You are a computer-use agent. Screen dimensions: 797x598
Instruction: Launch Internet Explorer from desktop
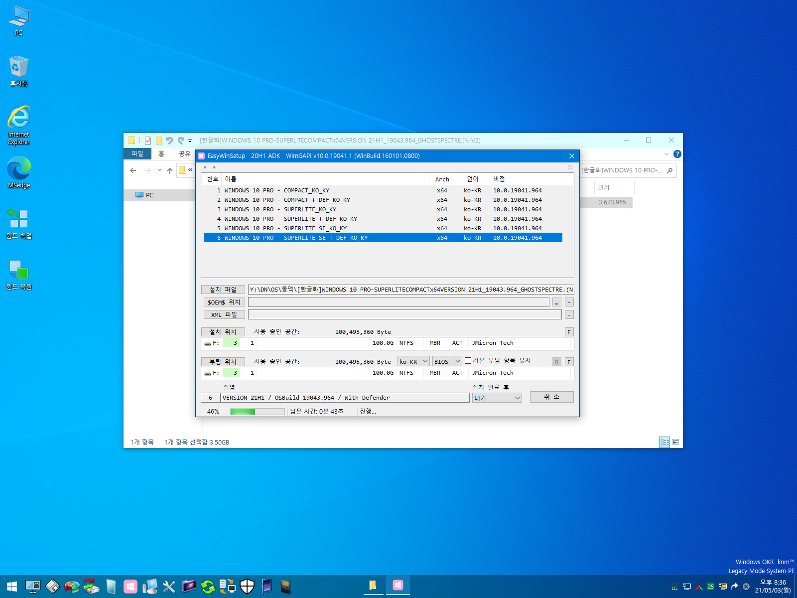click(19, 125)
